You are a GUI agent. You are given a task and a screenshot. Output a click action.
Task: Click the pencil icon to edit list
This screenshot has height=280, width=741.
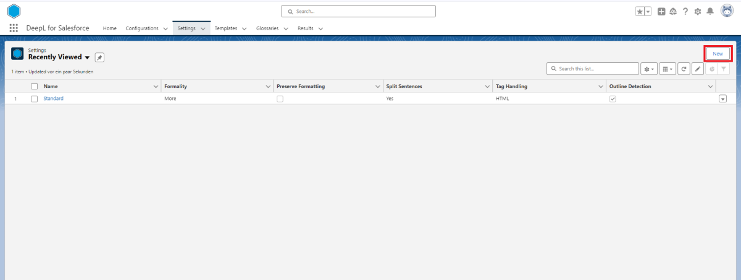point(698,69)
